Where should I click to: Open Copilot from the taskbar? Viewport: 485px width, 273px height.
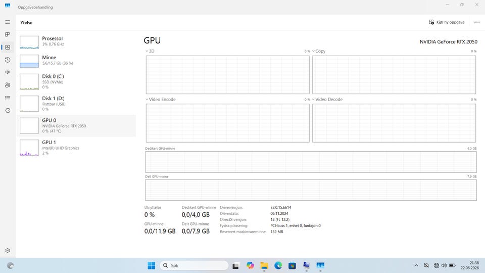[250, 265]
